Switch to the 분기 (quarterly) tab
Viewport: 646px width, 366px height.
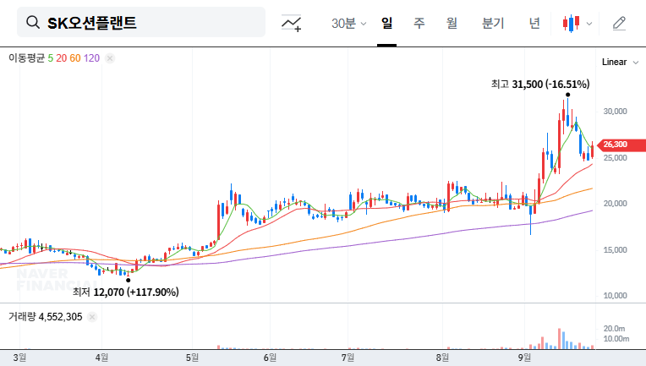[493, 23]
